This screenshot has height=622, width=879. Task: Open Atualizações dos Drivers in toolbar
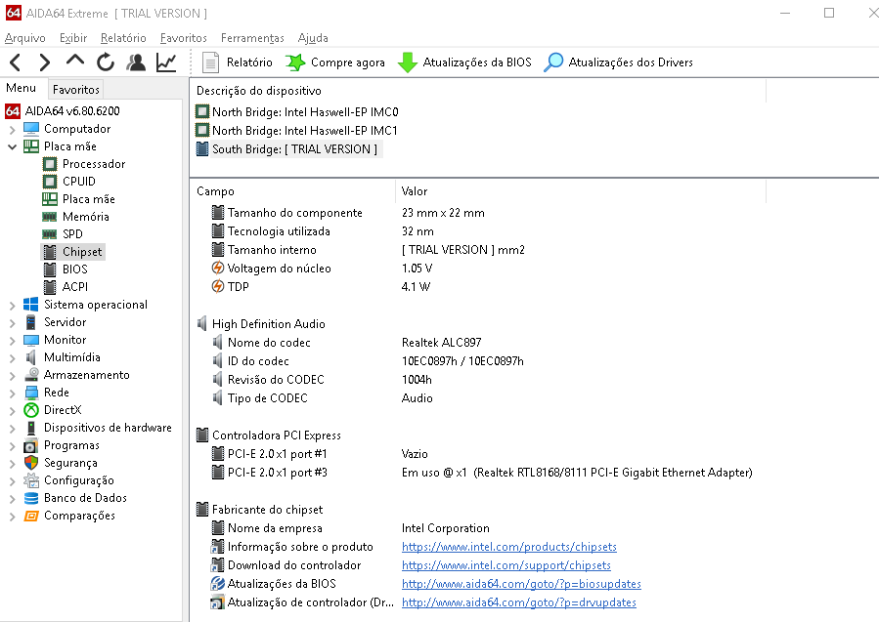coord(618,62)
